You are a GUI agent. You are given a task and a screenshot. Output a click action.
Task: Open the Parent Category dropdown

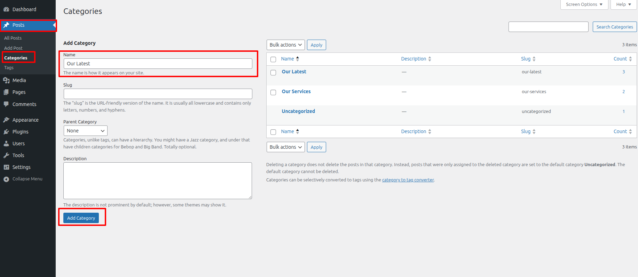[x=85, y=131]
